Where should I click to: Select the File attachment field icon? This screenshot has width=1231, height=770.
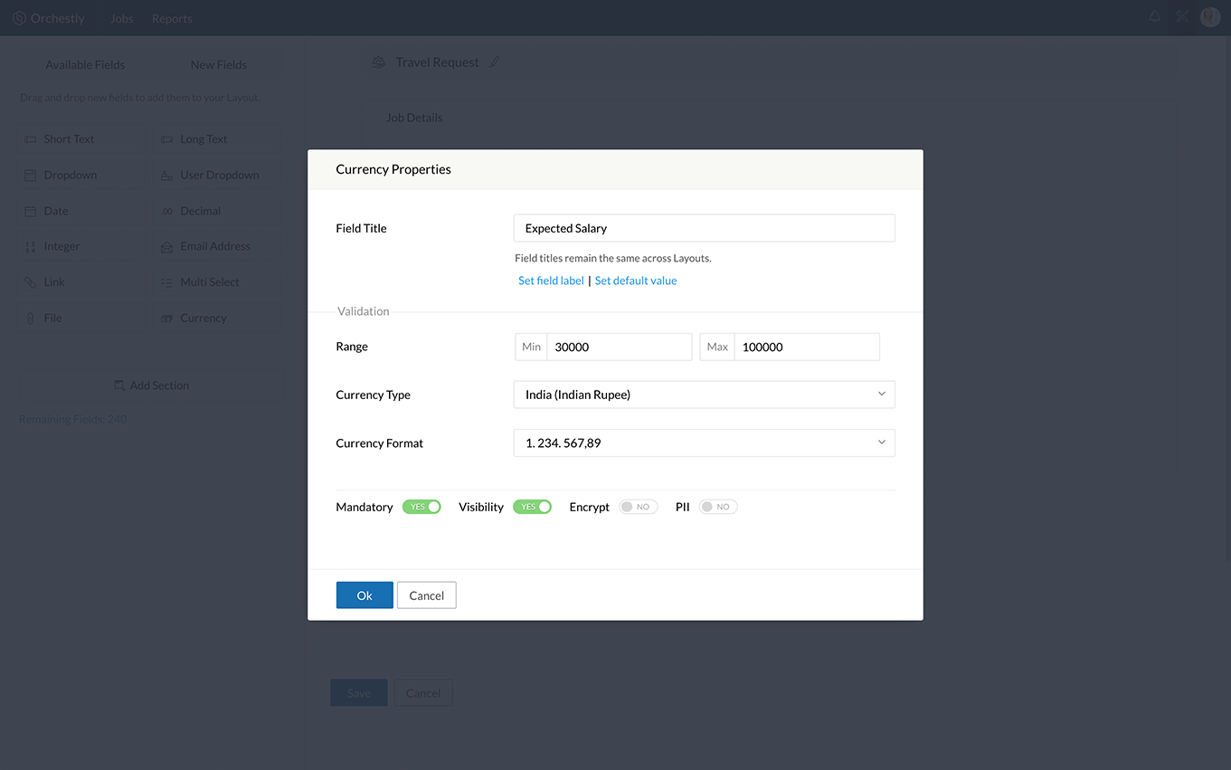click(30, 318)
